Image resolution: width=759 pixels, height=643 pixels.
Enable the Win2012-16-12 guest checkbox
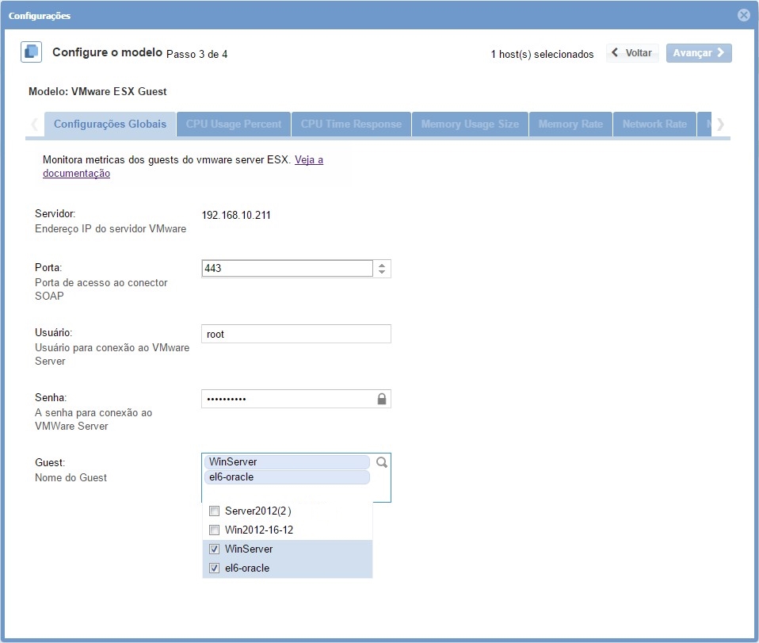click(x=214, y=530)
